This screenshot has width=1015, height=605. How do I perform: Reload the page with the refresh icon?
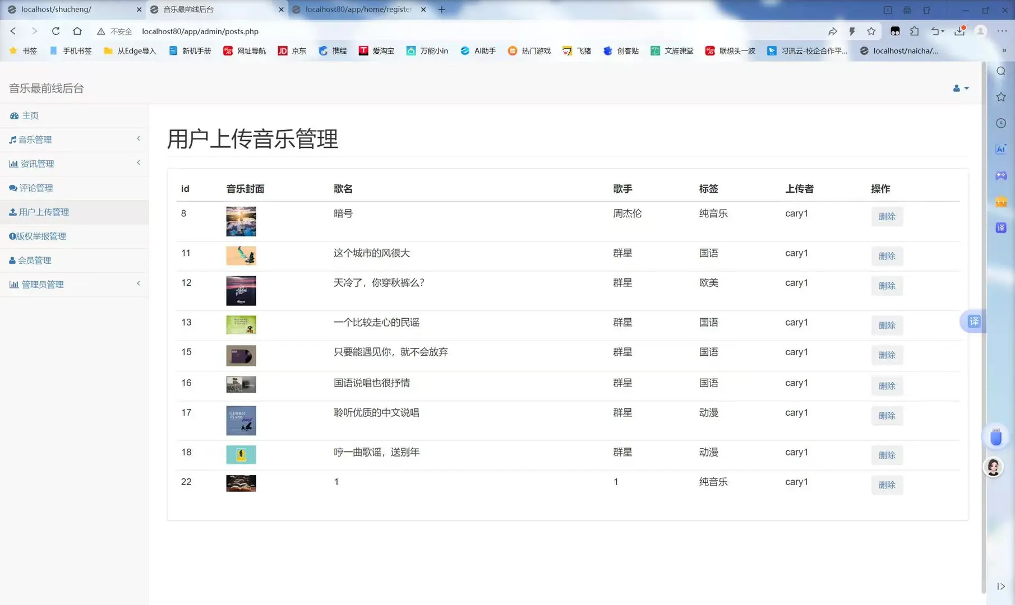coord(56,31)
